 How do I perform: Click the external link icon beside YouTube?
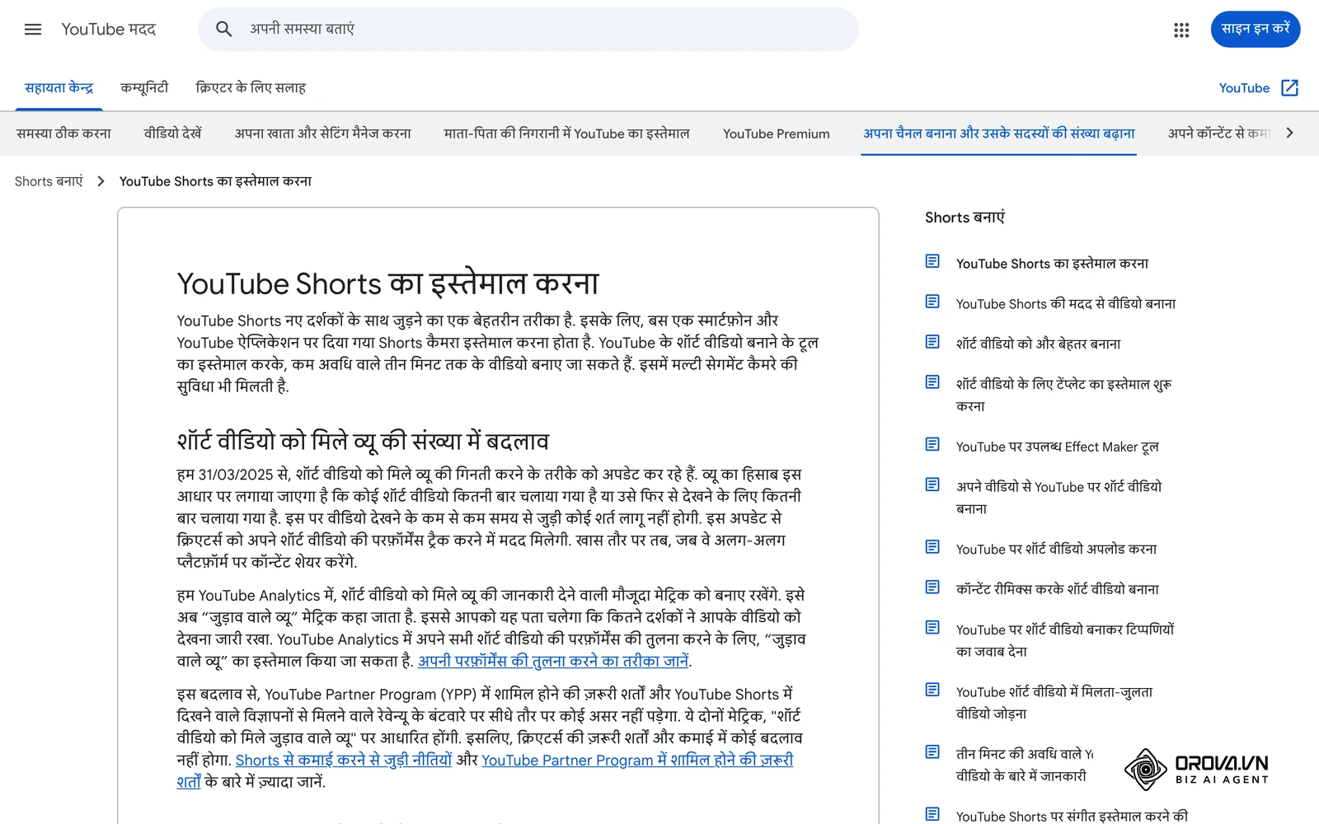click(1290, 87)
